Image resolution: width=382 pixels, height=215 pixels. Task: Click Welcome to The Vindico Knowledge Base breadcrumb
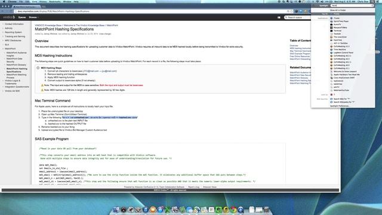click(84, 25)
